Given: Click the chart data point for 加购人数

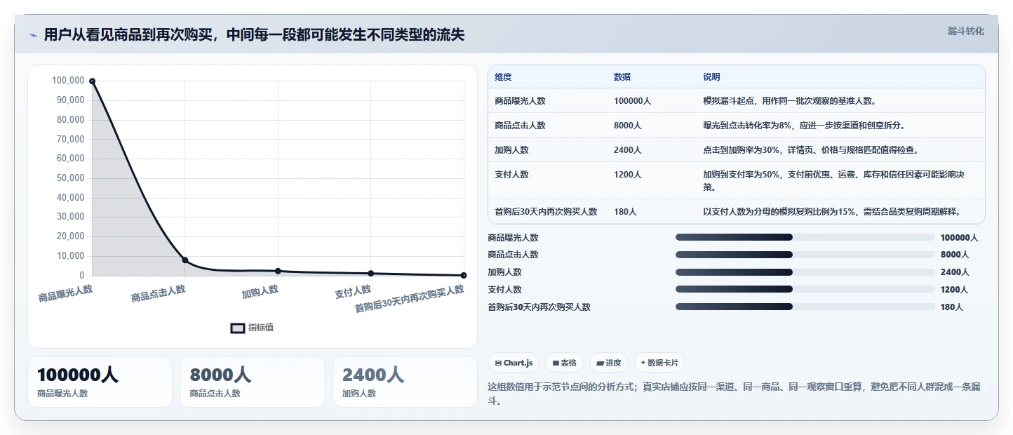Looking at the screenshot, I should (278, 271).
